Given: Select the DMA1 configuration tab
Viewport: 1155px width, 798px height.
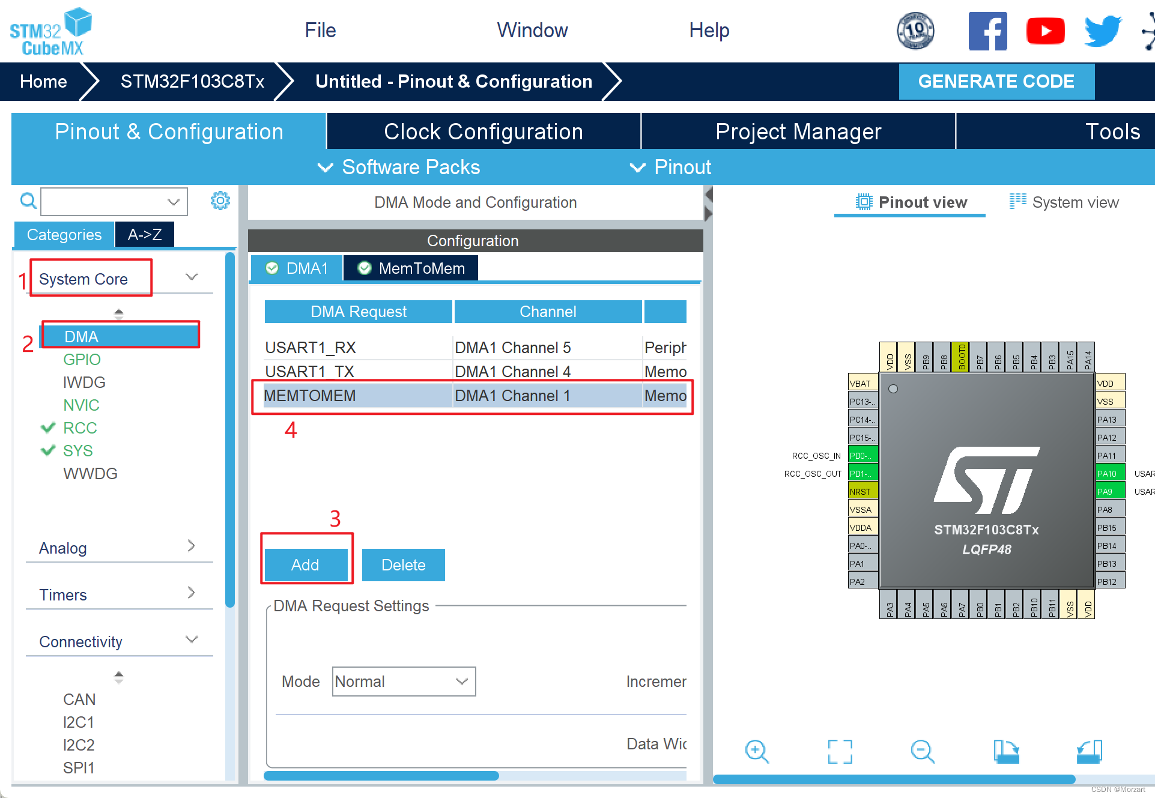Looking at the screenshot, I should pyautogui.click(x=297, y=268).
